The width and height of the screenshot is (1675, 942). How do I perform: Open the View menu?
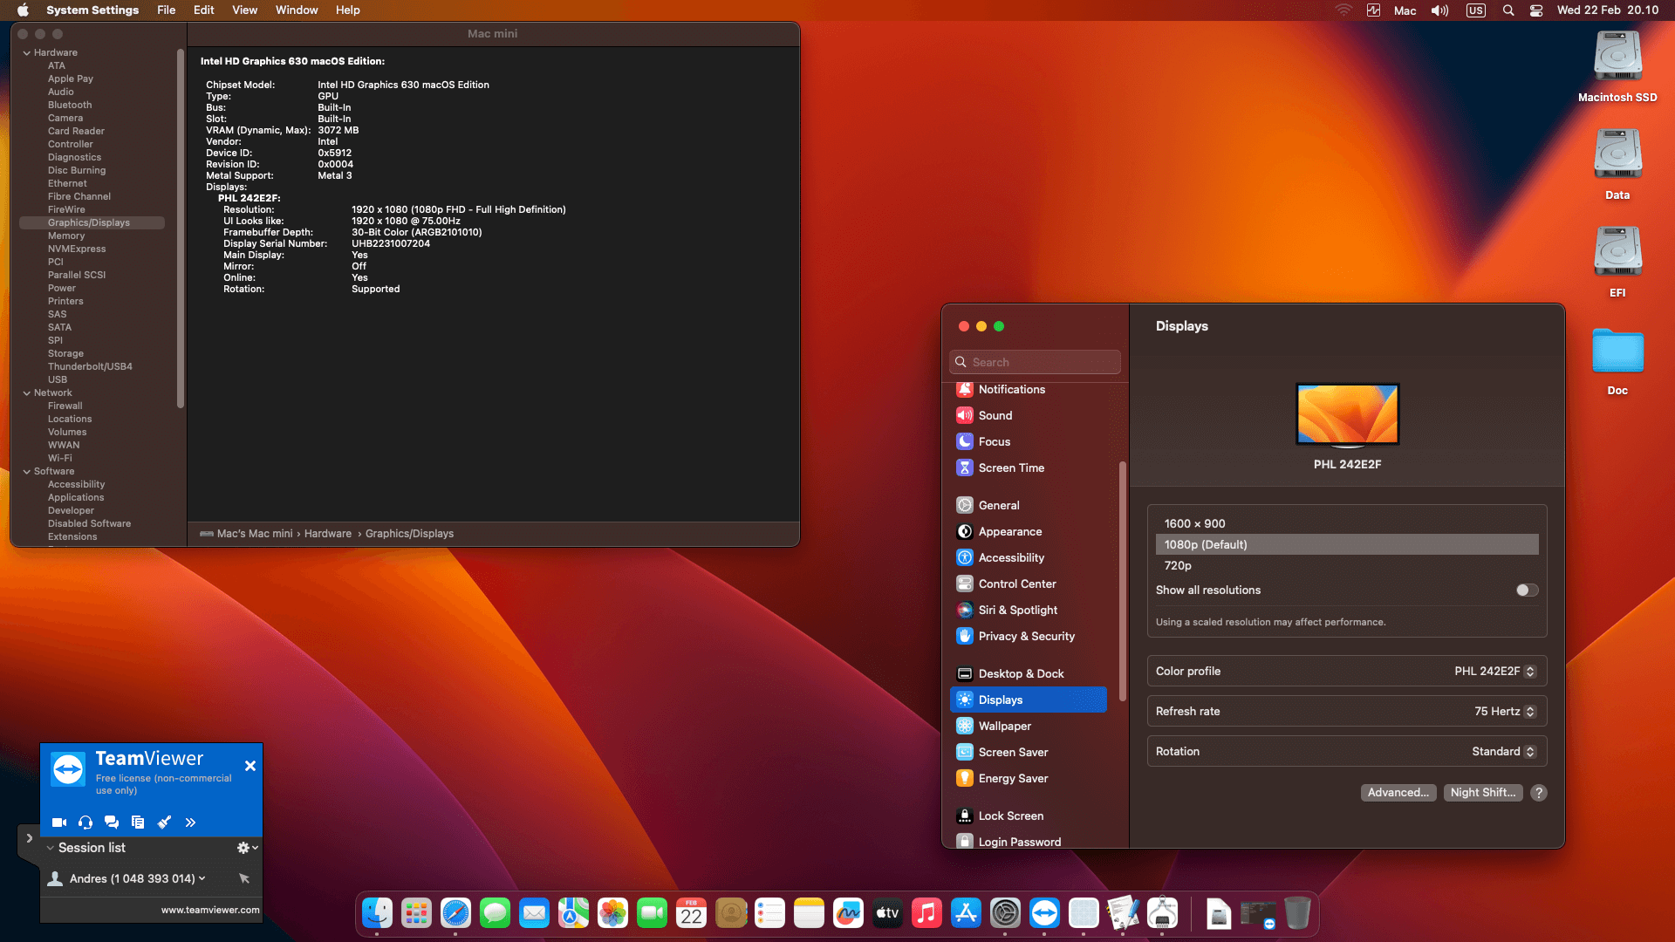point(244,10)
